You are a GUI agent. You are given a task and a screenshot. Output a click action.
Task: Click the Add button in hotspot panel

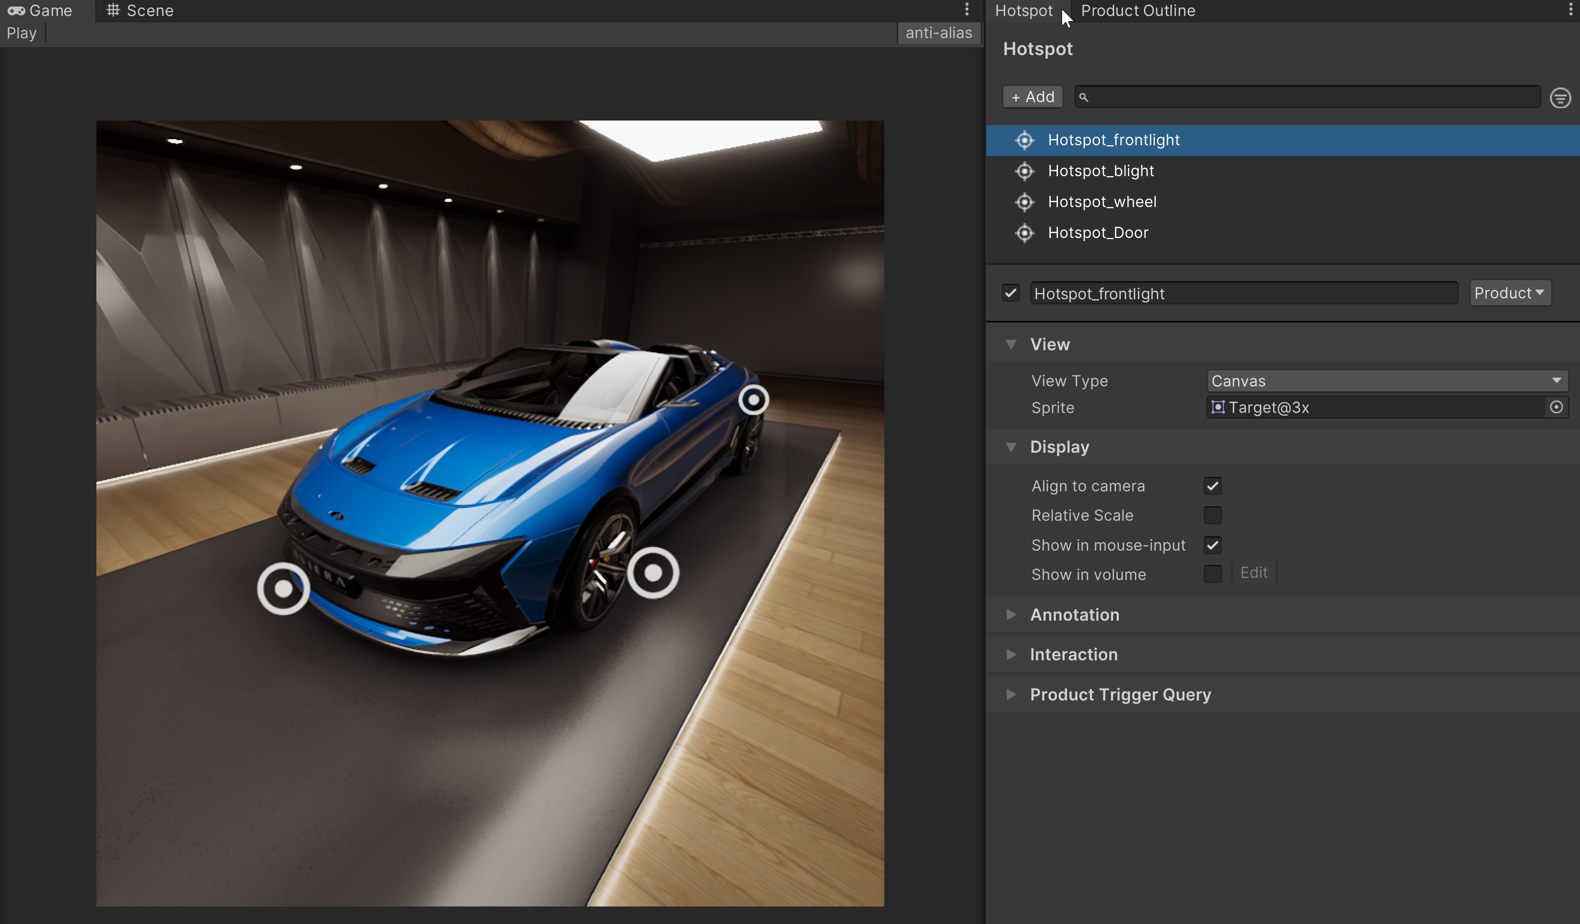pyautogui.click(x=1031, y=97)
